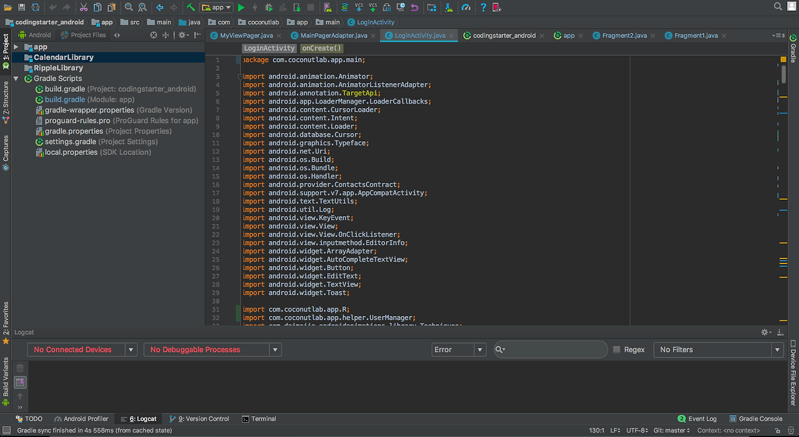799x437 pixels.
Task: Expand the app module in project tree
Action: (x=16, y=47)
